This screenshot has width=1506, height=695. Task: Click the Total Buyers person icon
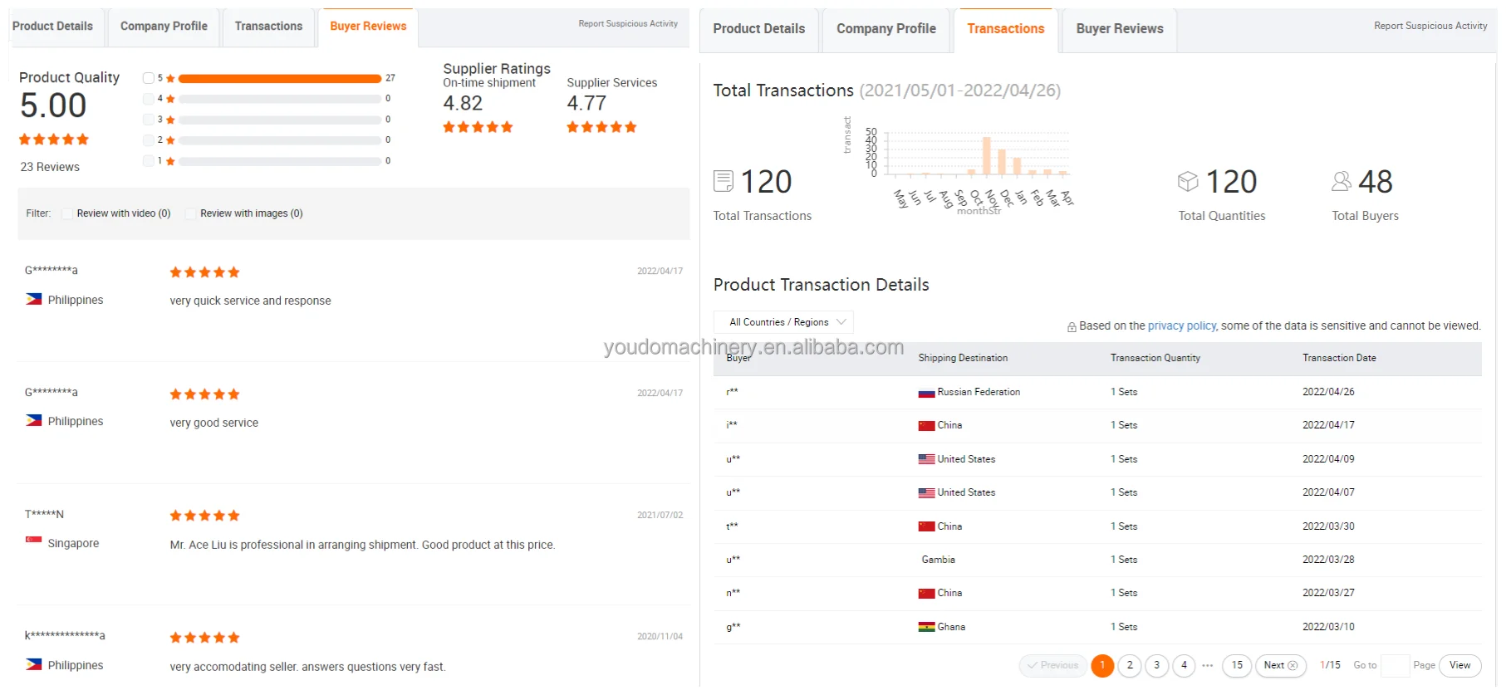[x=1341, y=181]
